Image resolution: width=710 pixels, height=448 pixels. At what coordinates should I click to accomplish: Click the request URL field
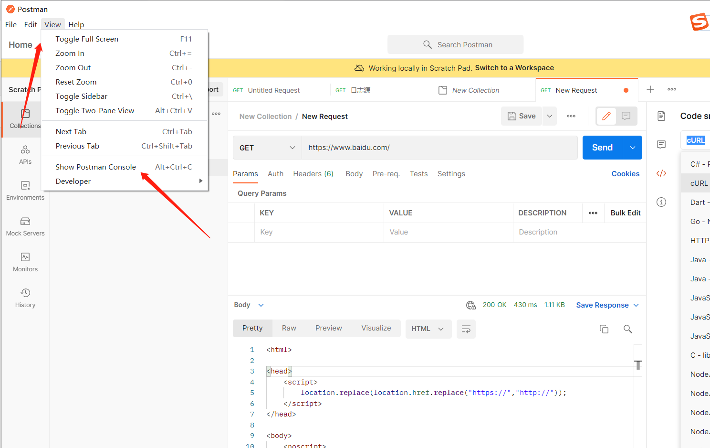point(439,148)
